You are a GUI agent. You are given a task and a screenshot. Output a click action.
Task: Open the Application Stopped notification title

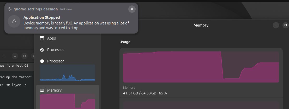[42, 17]
